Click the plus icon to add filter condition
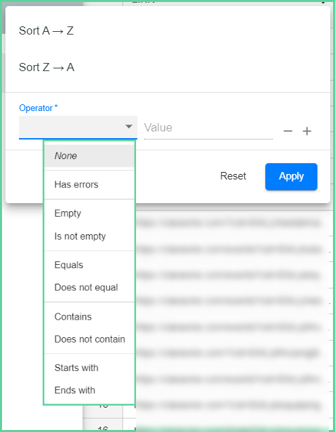The image size is (335, 432). click(307, 131)
